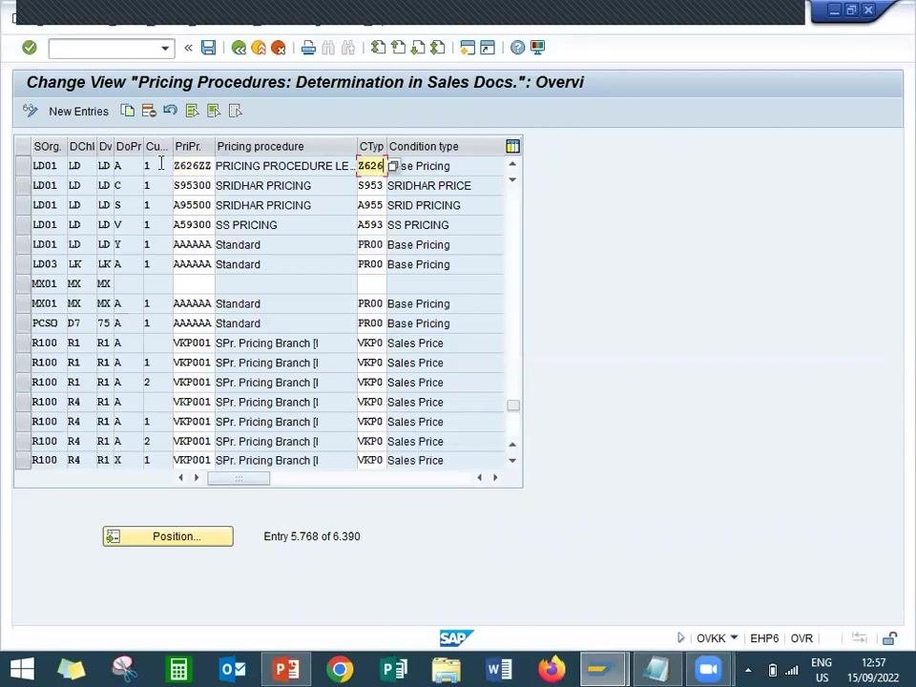Open Chrome from the taskbar

point(340,670)
